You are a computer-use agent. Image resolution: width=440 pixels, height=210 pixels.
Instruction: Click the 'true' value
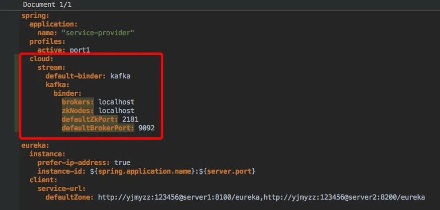[122, 163]
